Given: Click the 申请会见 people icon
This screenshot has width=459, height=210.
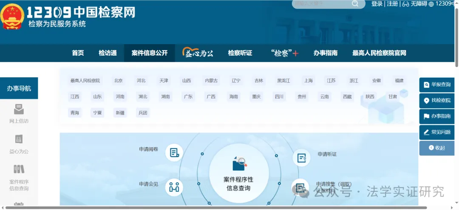Looking at the screenshot, I should click(x=174, y=187).
